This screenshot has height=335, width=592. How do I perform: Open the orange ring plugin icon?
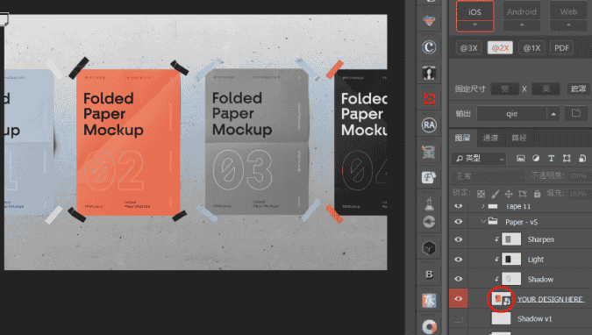click(x=429, y=327)
